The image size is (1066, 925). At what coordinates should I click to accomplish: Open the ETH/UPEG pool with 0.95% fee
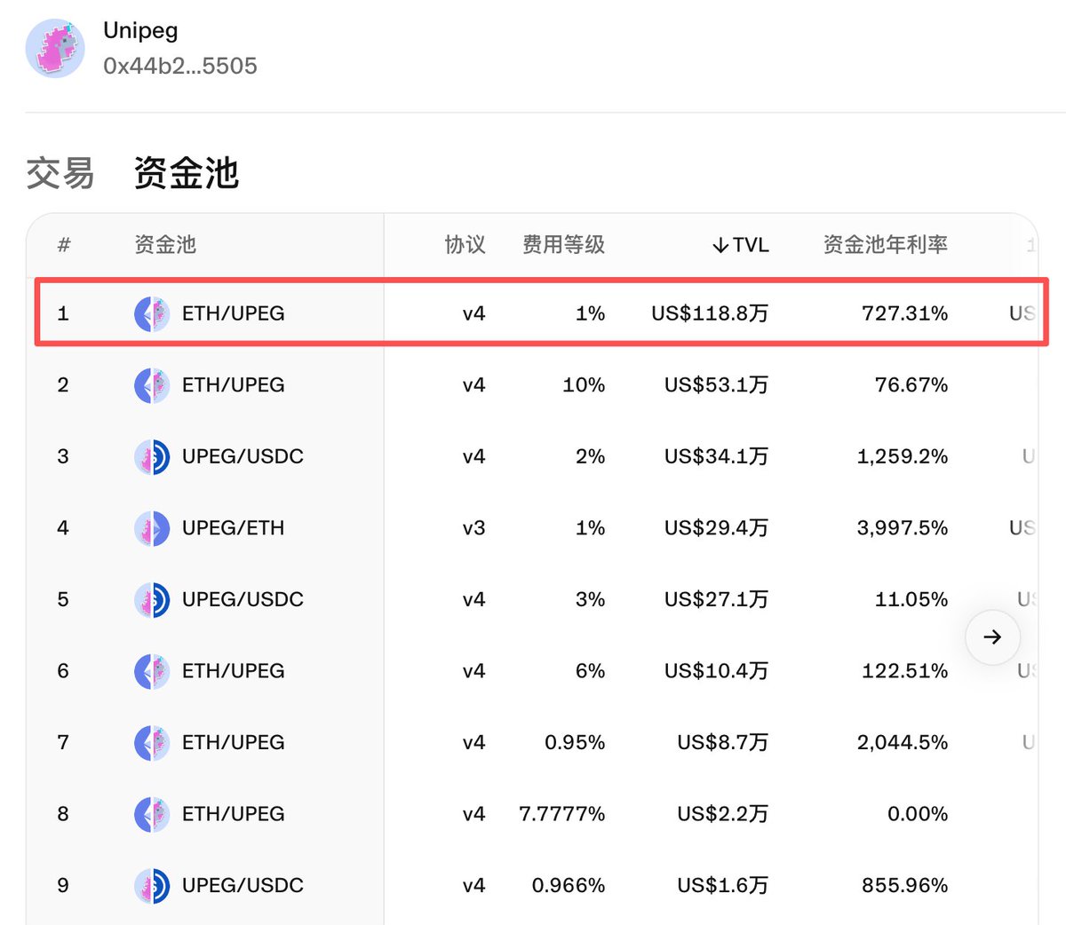[x=234, y=742]
